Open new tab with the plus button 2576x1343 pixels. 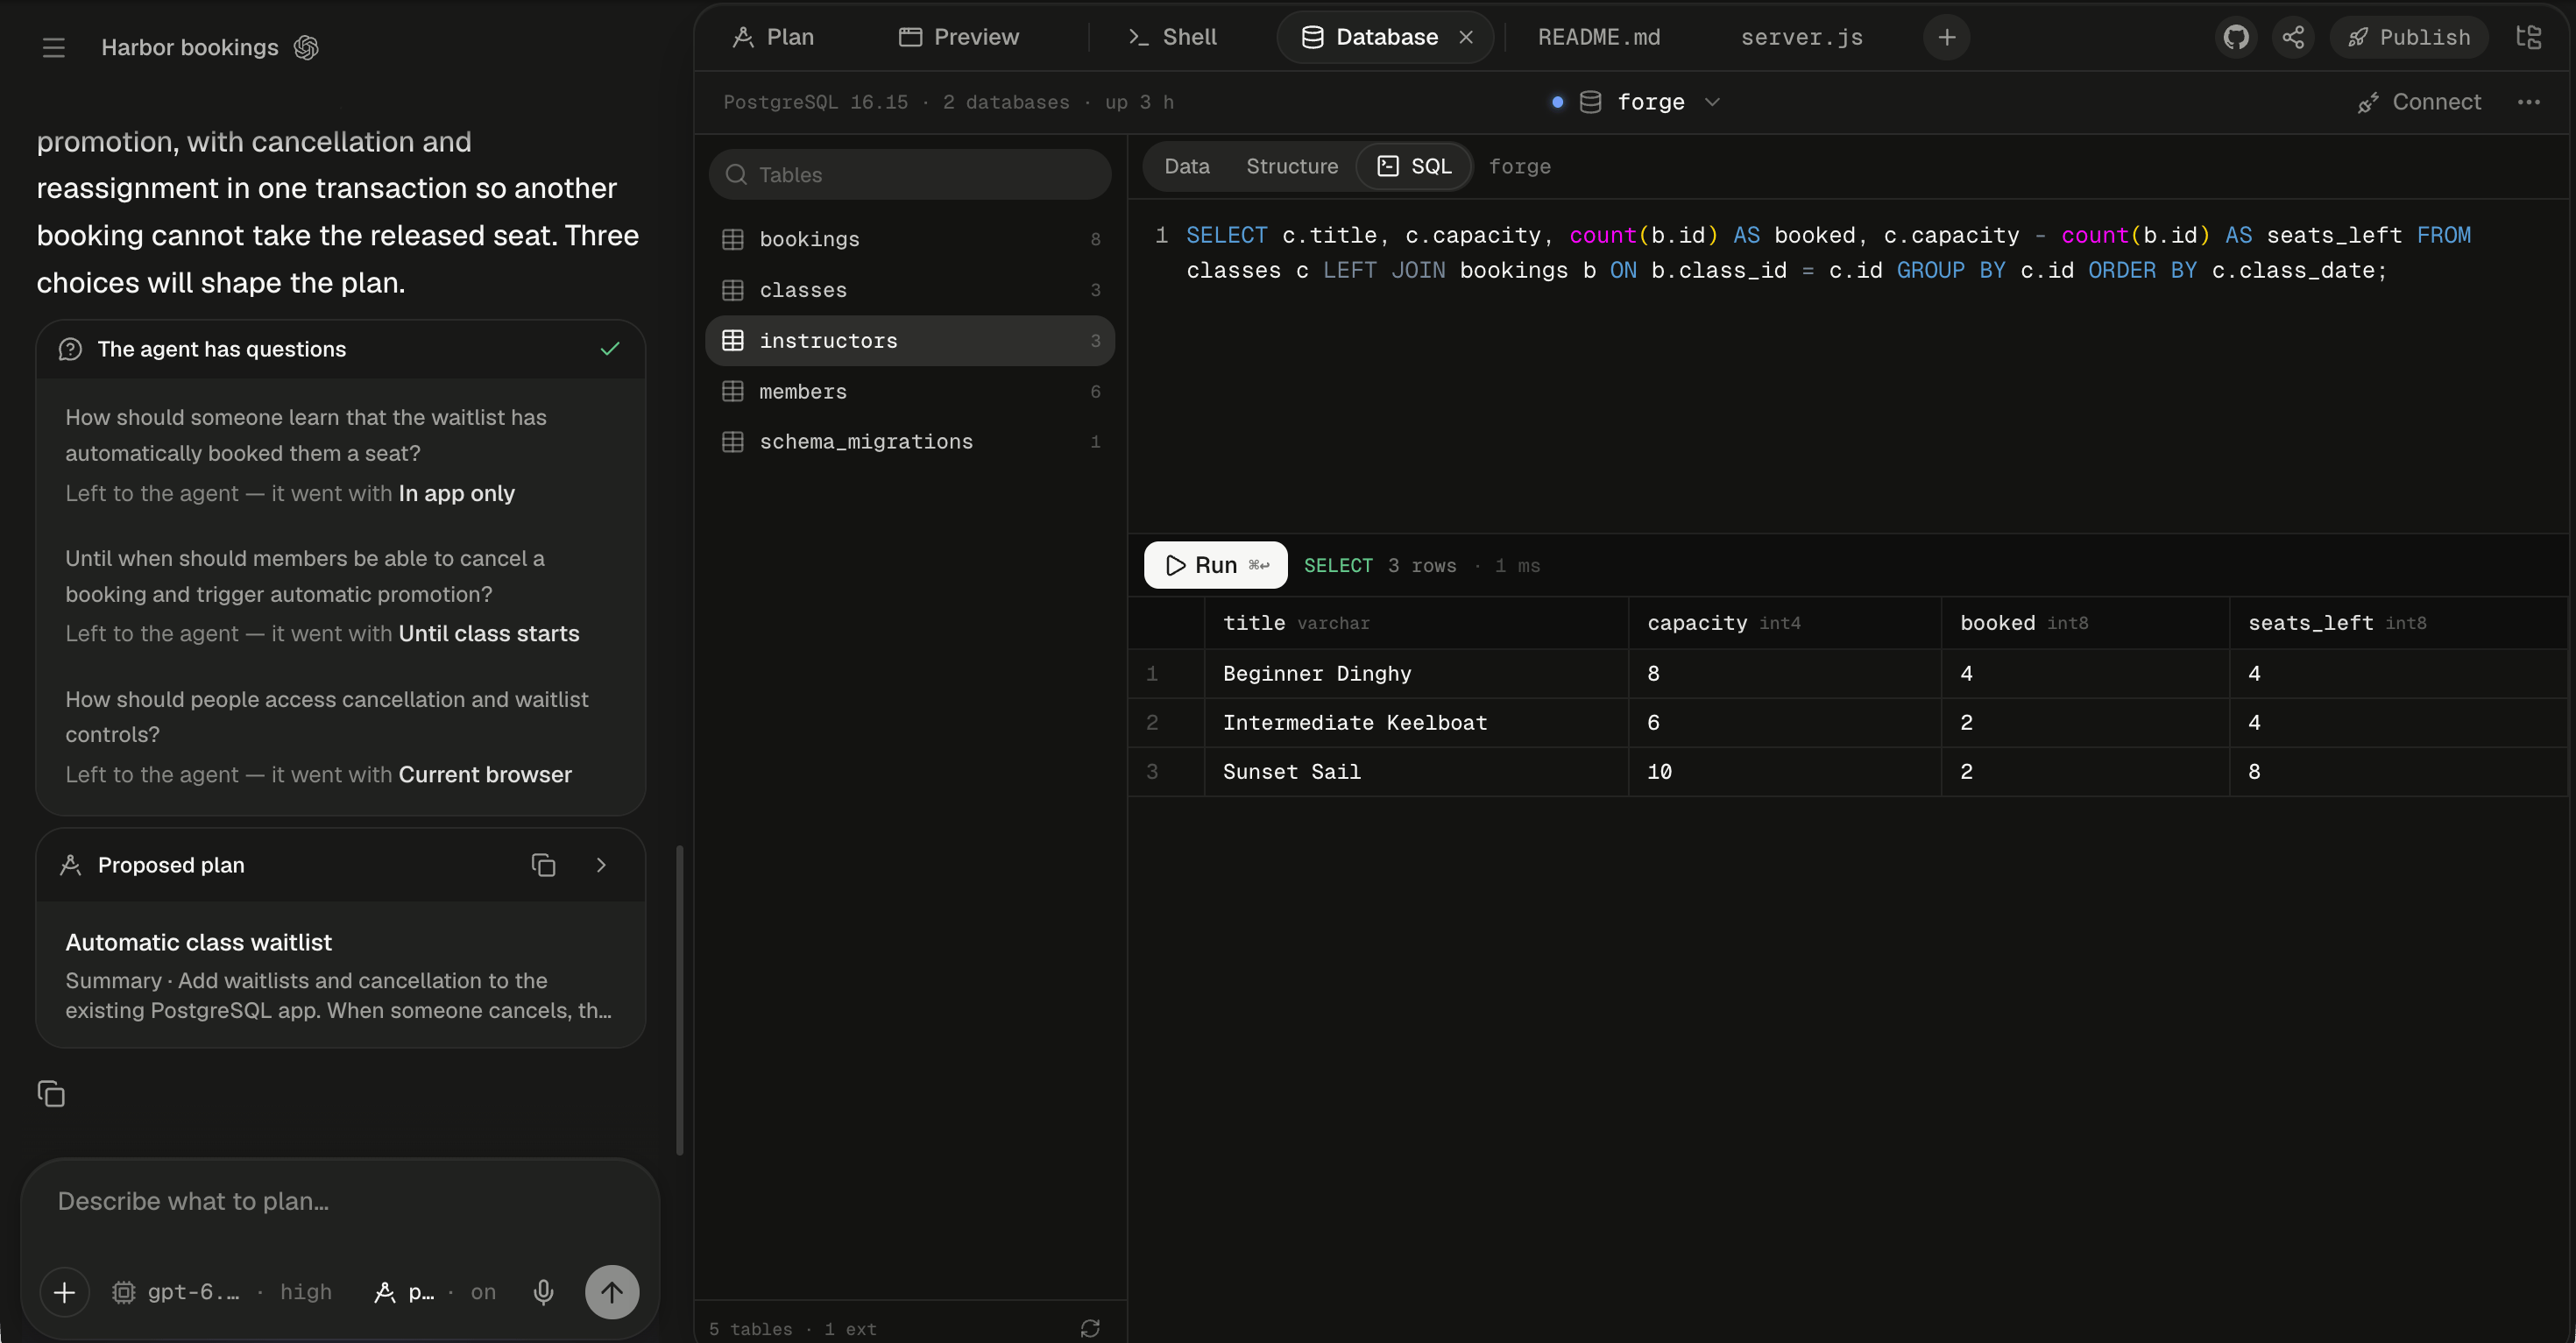tap(1946, 37)
